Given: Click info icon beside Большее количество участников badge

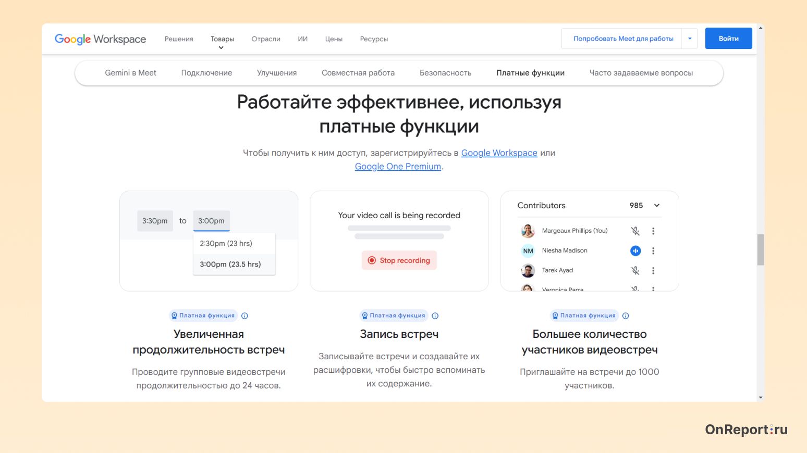Looking at the screenshot, I should click(x=626, y=316).
